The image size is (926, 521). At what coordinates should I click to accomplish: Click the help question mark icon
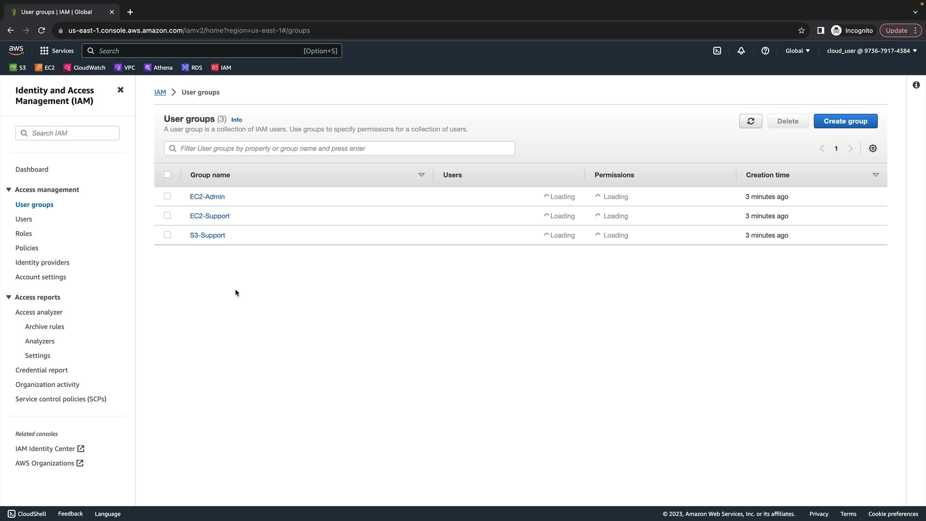click(765, 51)
